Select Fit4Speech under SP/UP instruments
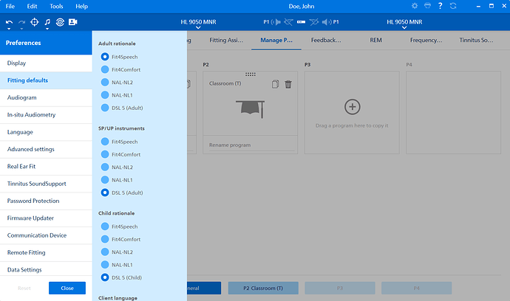510x301 pixels. click(105, 142)
